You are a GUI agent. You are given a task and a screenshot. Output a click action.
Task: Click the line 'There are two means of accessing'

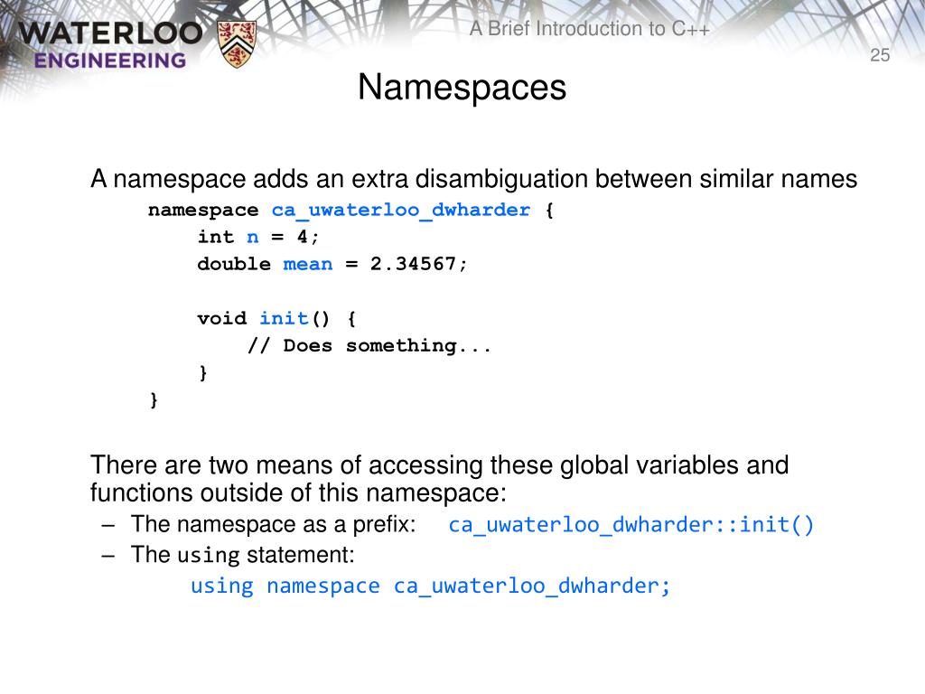tap(440, 465)
